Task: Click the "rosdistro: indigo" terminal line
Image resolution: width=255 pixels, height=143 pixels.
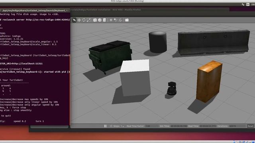Action: tap(10, 36)
